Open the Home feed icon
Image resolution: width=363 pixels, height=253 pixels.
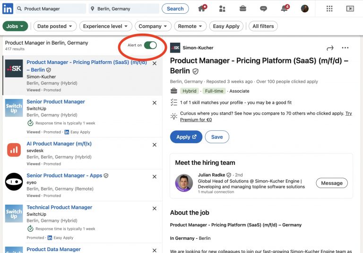[202, 9]
